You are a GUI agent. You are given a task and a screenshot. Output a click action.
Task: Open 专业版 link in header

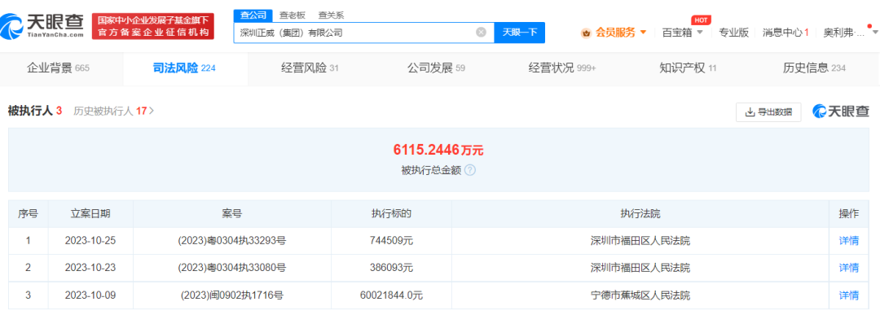coord(734,33)
